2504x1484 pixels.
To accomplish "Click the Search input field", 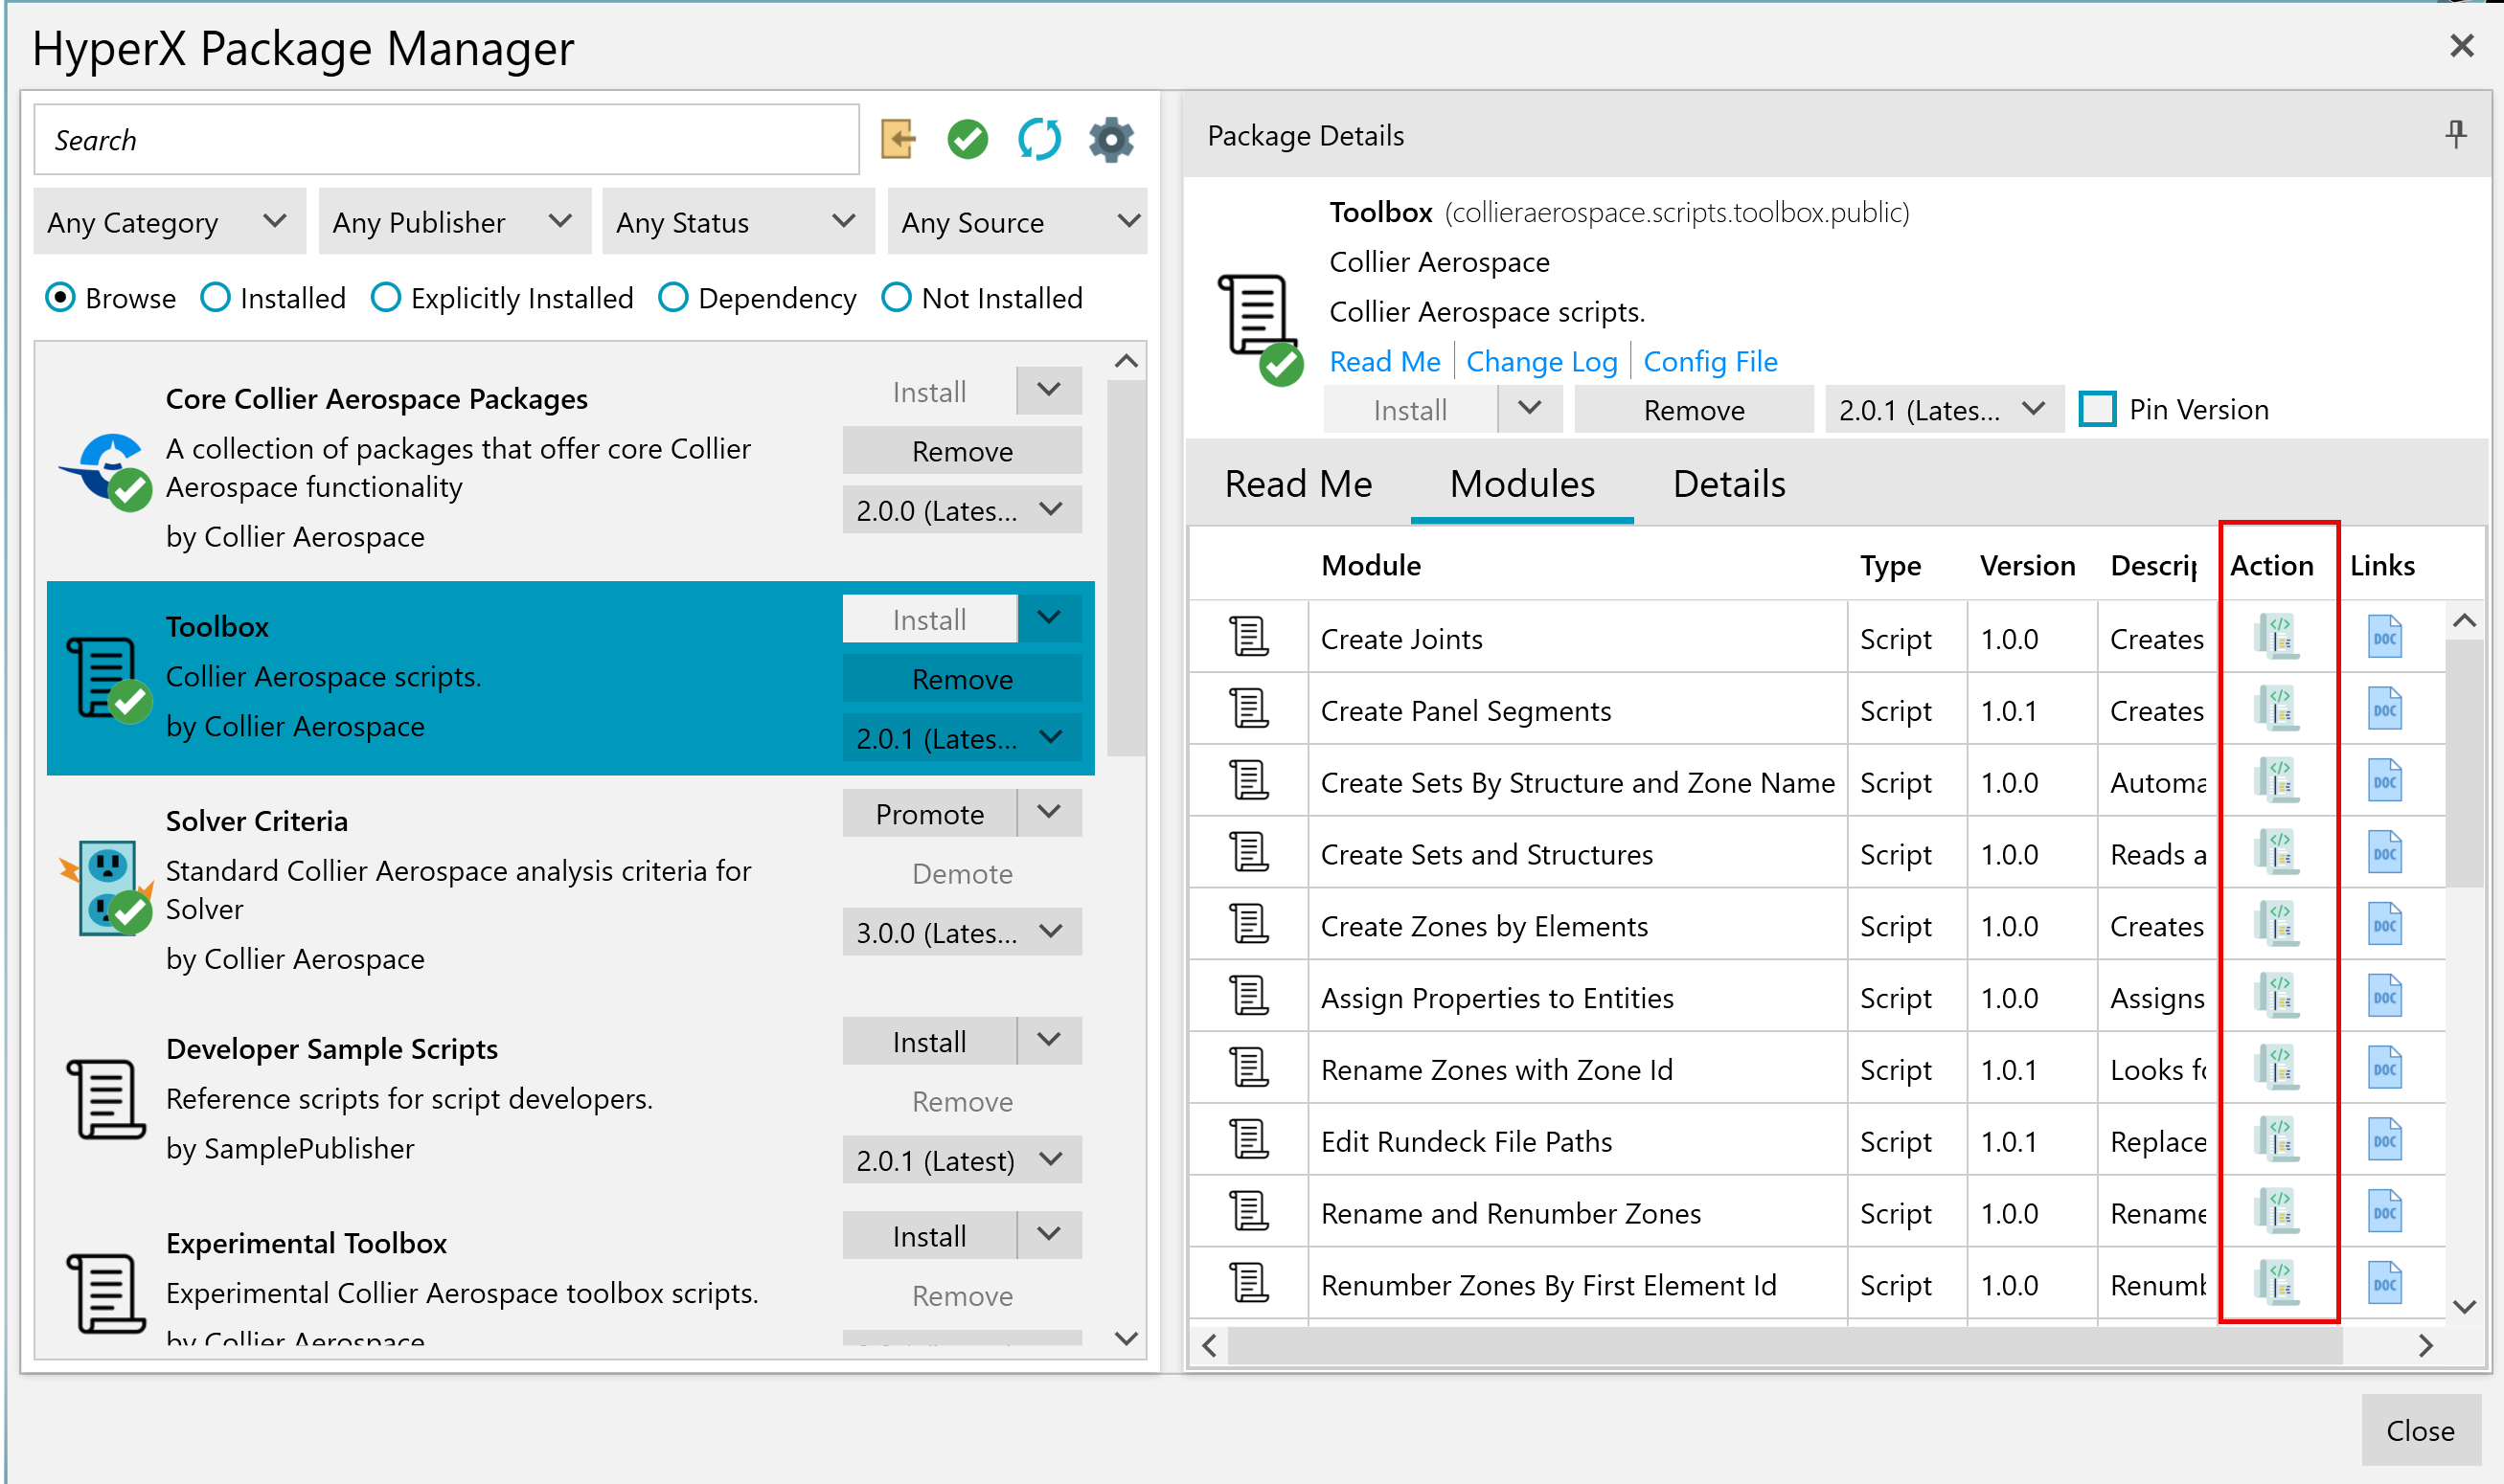I will [446, 139].
